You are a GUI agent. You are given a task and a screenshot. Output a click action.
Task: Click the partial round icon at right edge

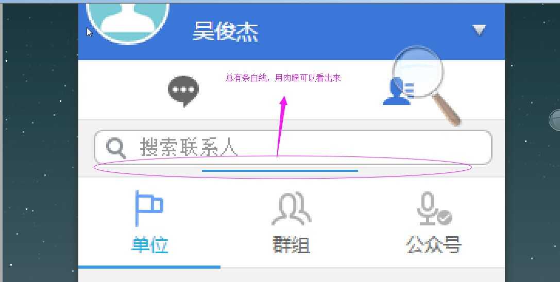tap(554, 119)
